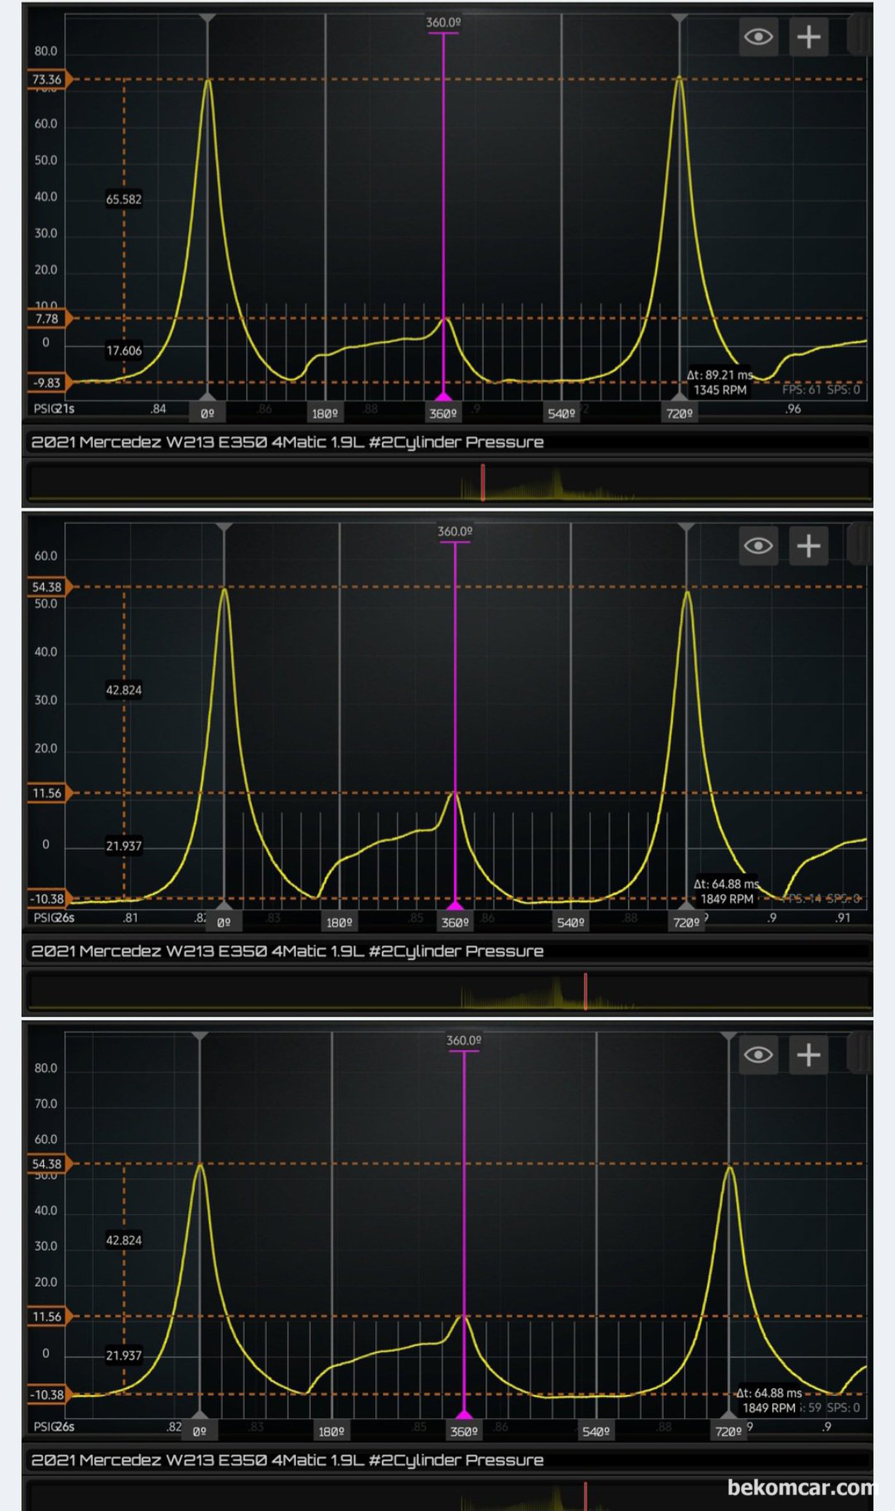This screenshot has height=1511, width=895.
Task: Select the 54.38 cursor handle in the bottom chart
Action: tap(48, 1164)
